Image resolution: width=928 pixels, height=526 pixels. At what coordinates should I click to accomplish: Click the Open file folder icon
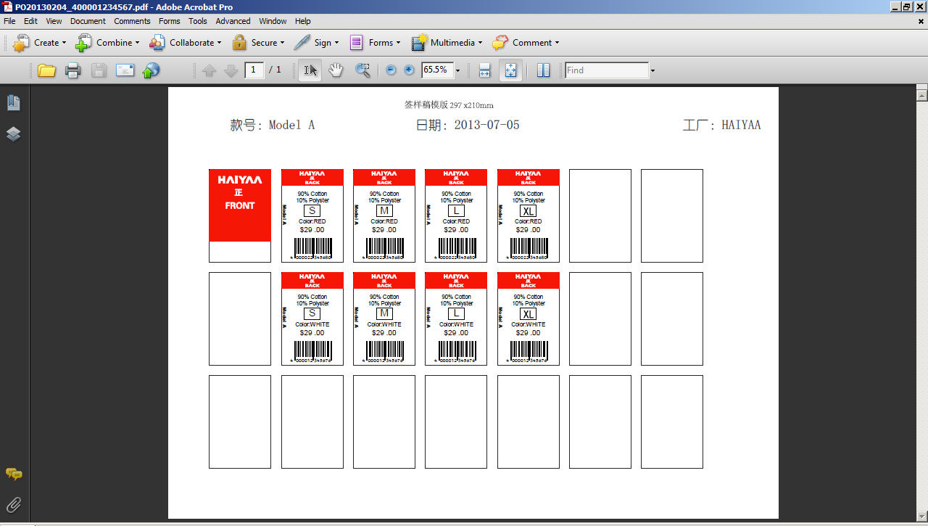click(x=47, y=70)
